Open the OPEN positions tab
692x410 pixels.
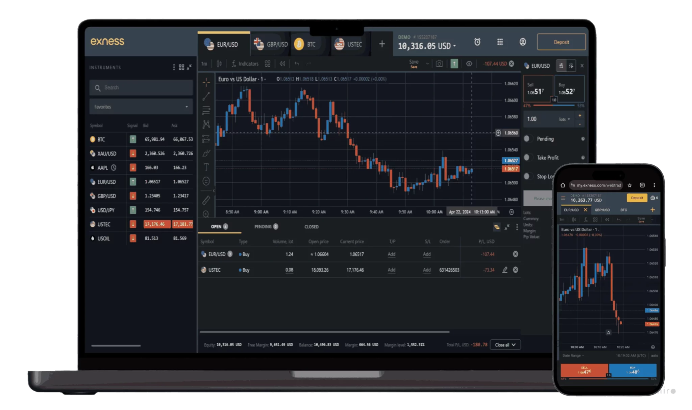(219, 227)
